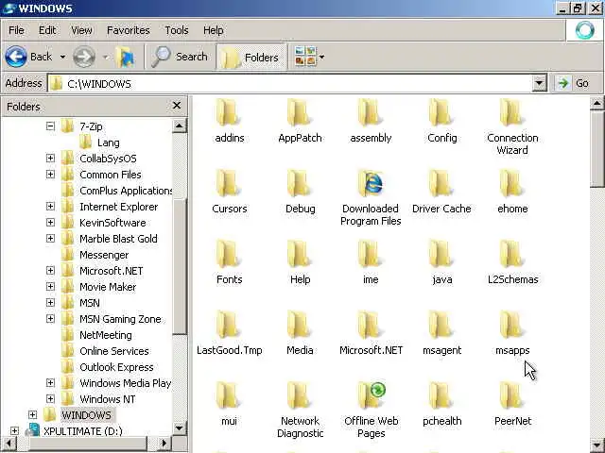This screenshot has width=605, height=453.
Task: Open the File menu
Action: (16, 30)
